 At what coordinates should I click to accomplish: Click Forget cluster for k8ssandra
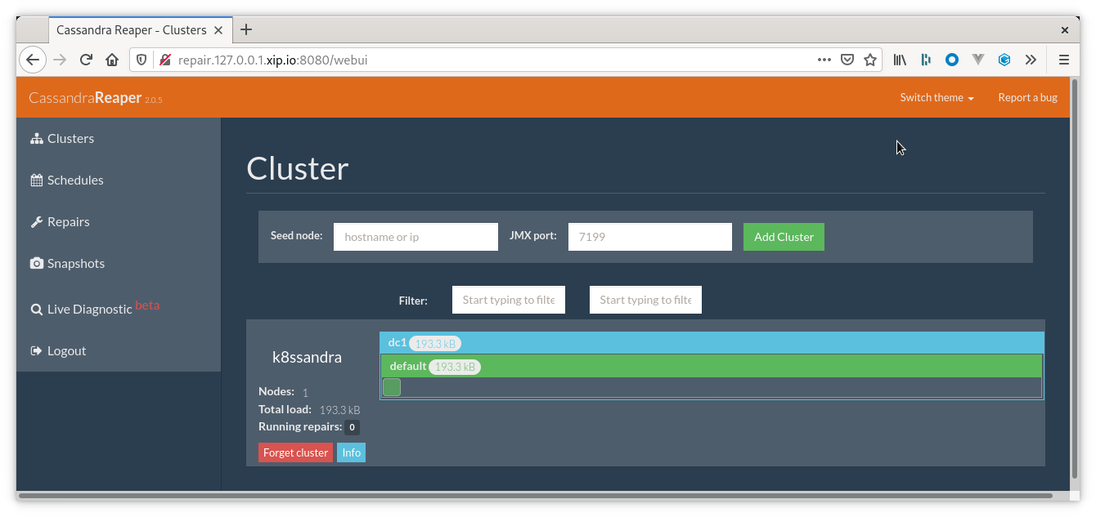click(x=295, y=452)
